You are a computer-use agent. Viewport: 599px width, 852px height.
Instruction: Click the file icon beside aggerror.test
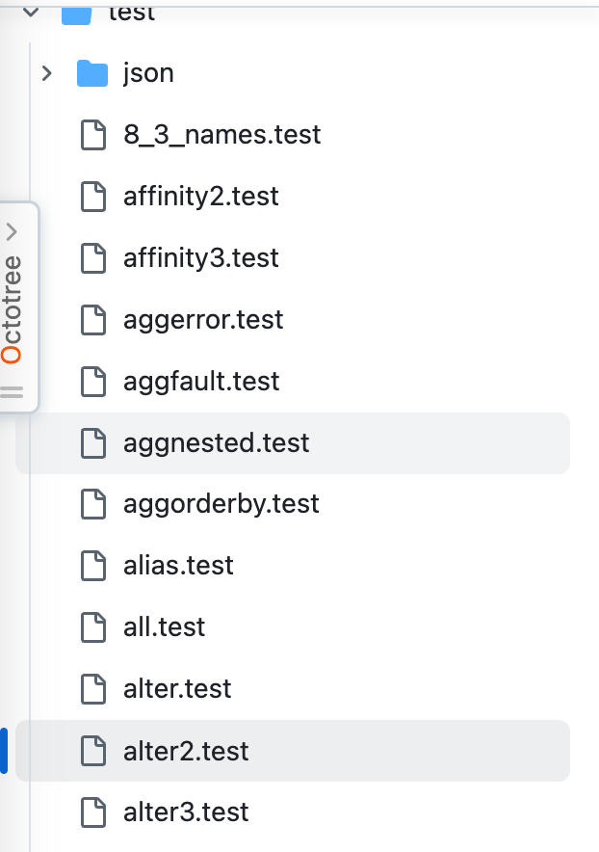(93, 319)
